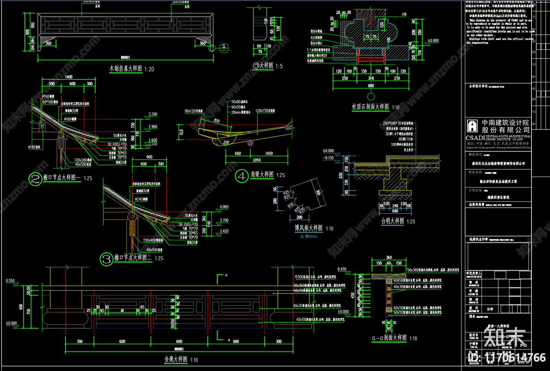Click the -0.150 elevation label

tap(328, 158)
